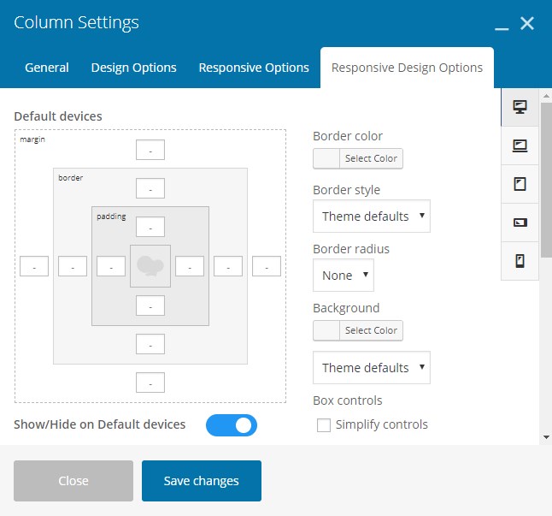Screen dimensions: 552x516
Task: Switch to the General tab
Action: pyautogui.click(x=47, y=68)
